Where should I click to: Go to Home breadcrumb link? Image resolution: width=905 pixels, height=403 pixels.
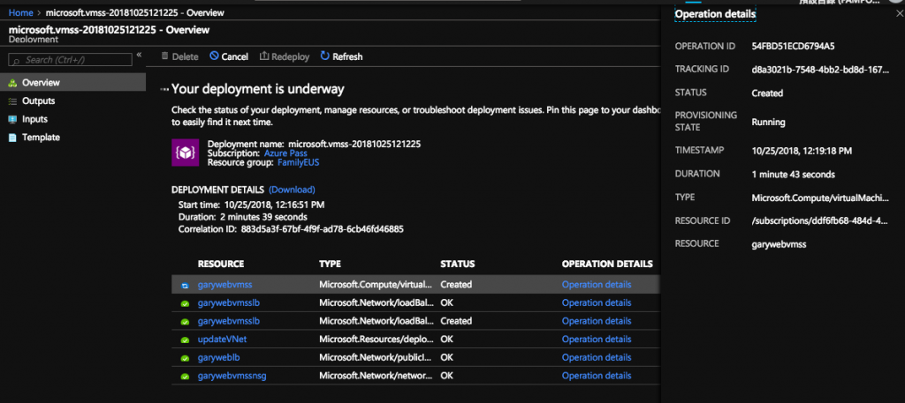click(x=20, y=13)
